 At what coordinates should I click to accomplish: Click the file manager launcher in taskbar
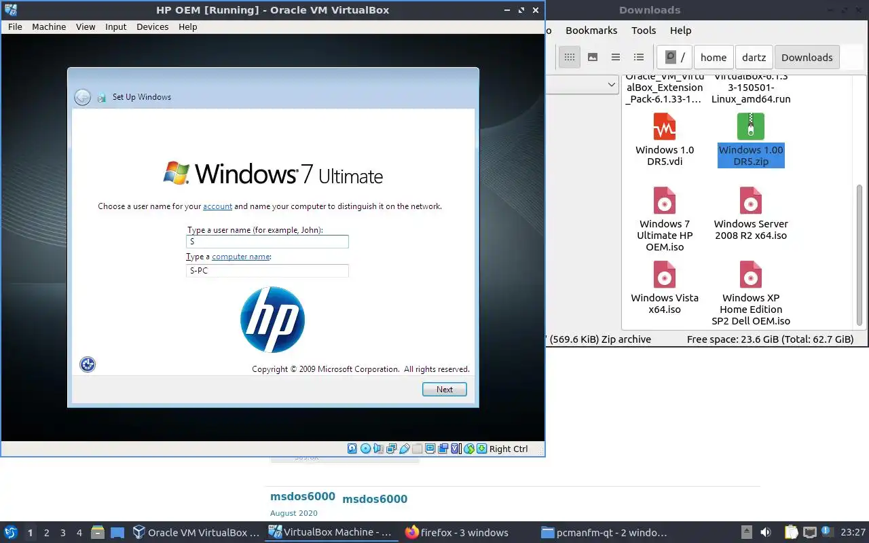[97, 532]
